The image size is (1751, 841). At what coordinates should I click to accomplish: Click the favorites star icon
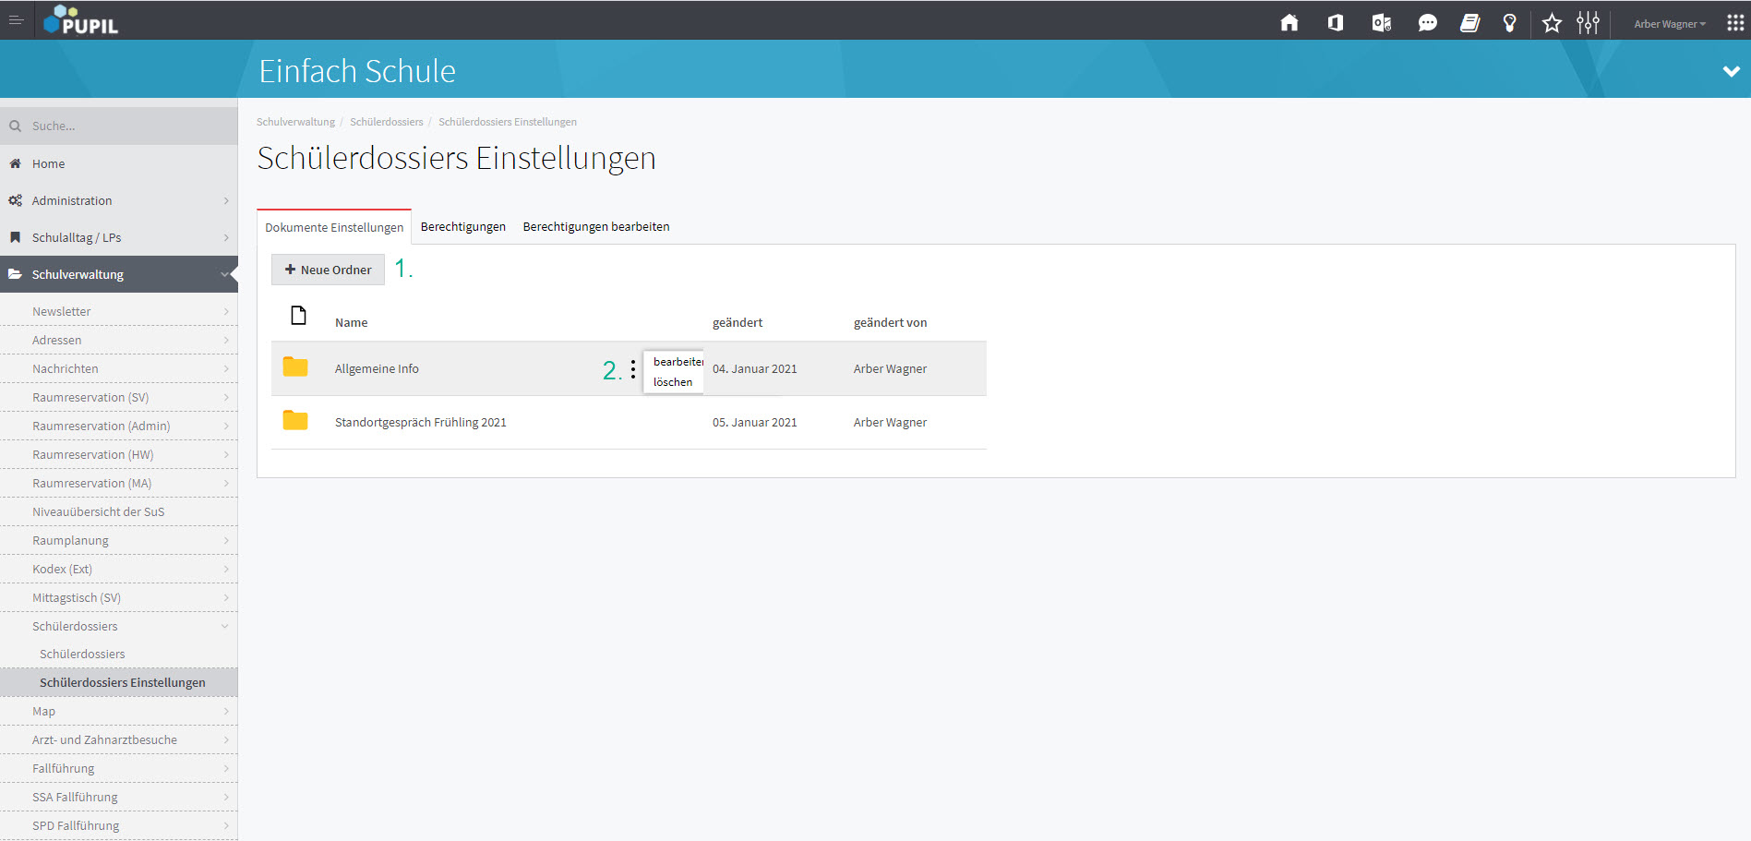click(x=1553, y=23)
